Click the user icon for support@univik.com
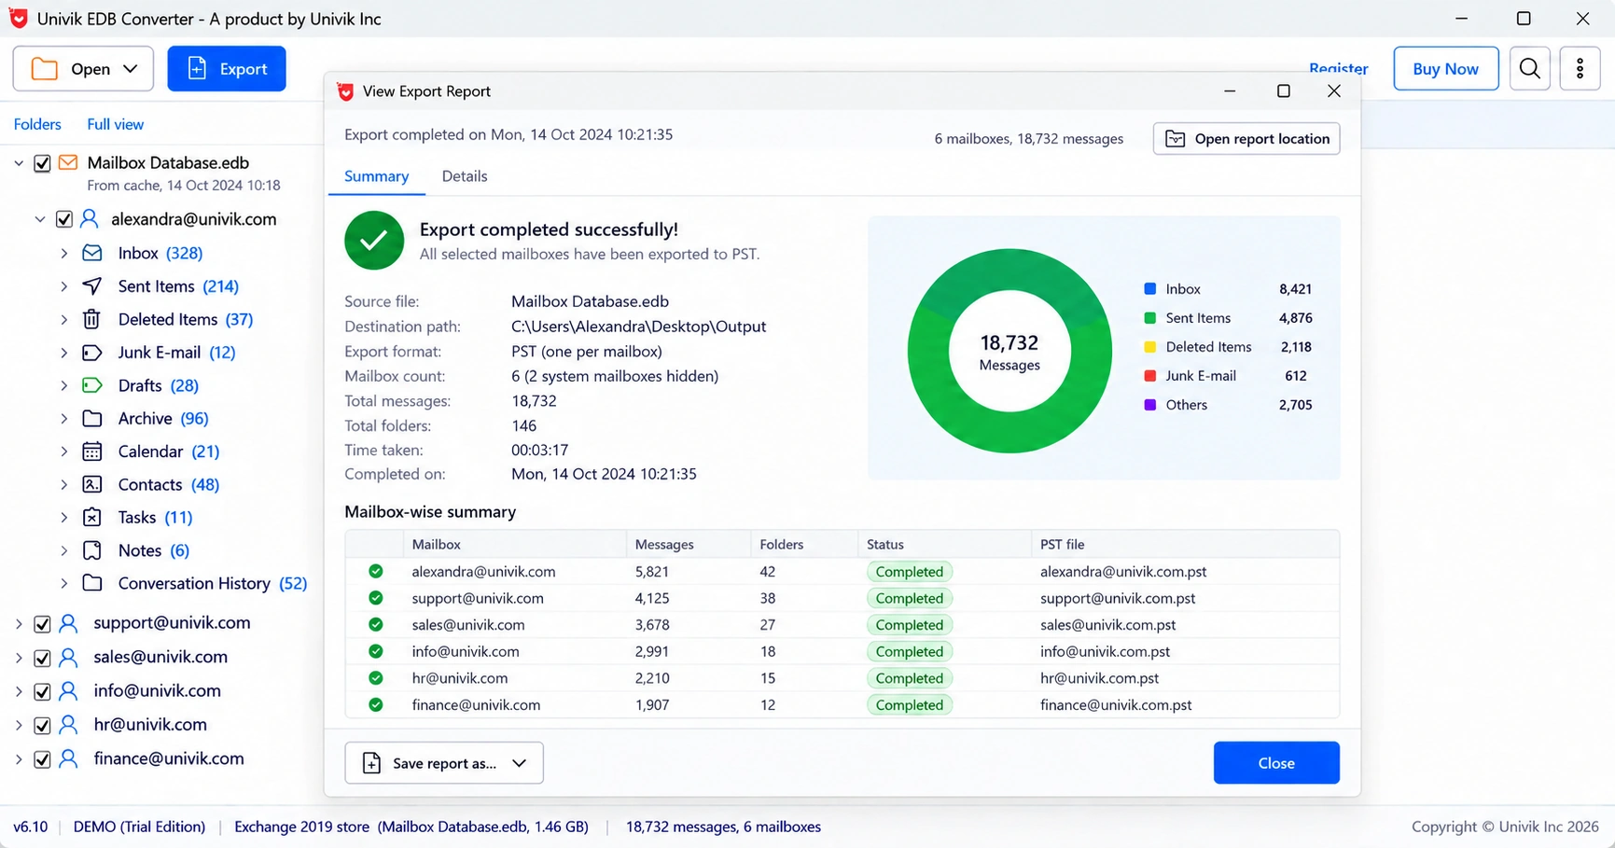The width and height of the screenshot is (1615, 848). pyautogui.click(x=68, y=622)
